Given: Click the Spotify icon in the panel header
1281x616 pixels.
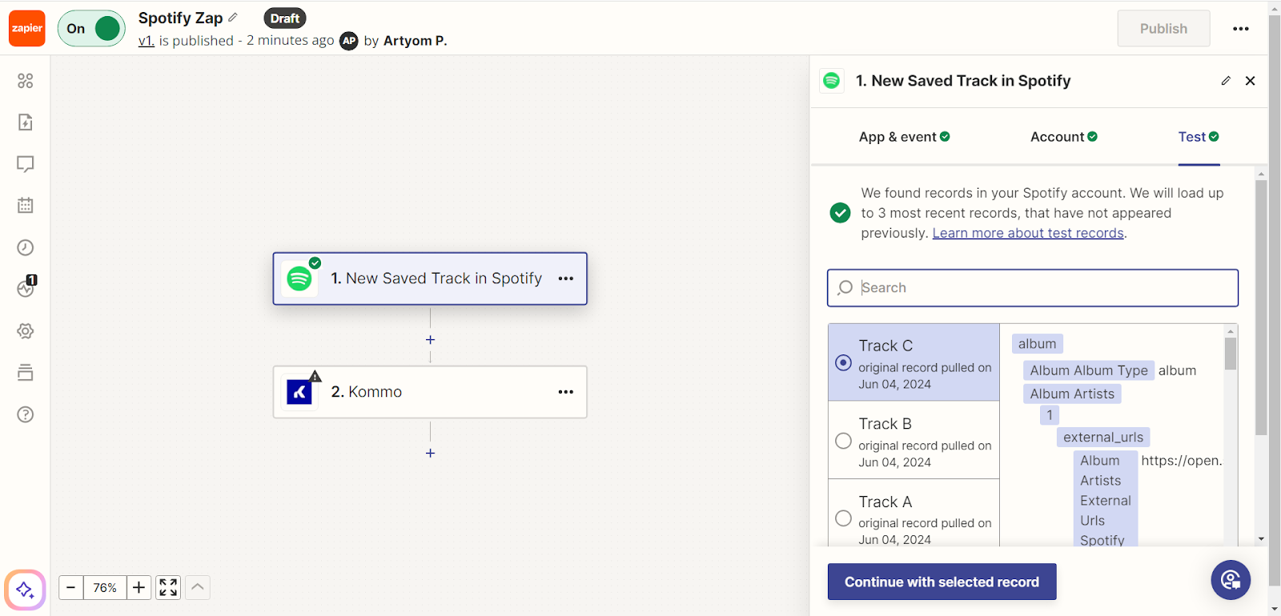Looking at the screenshot, I should [x=832, y=81].
